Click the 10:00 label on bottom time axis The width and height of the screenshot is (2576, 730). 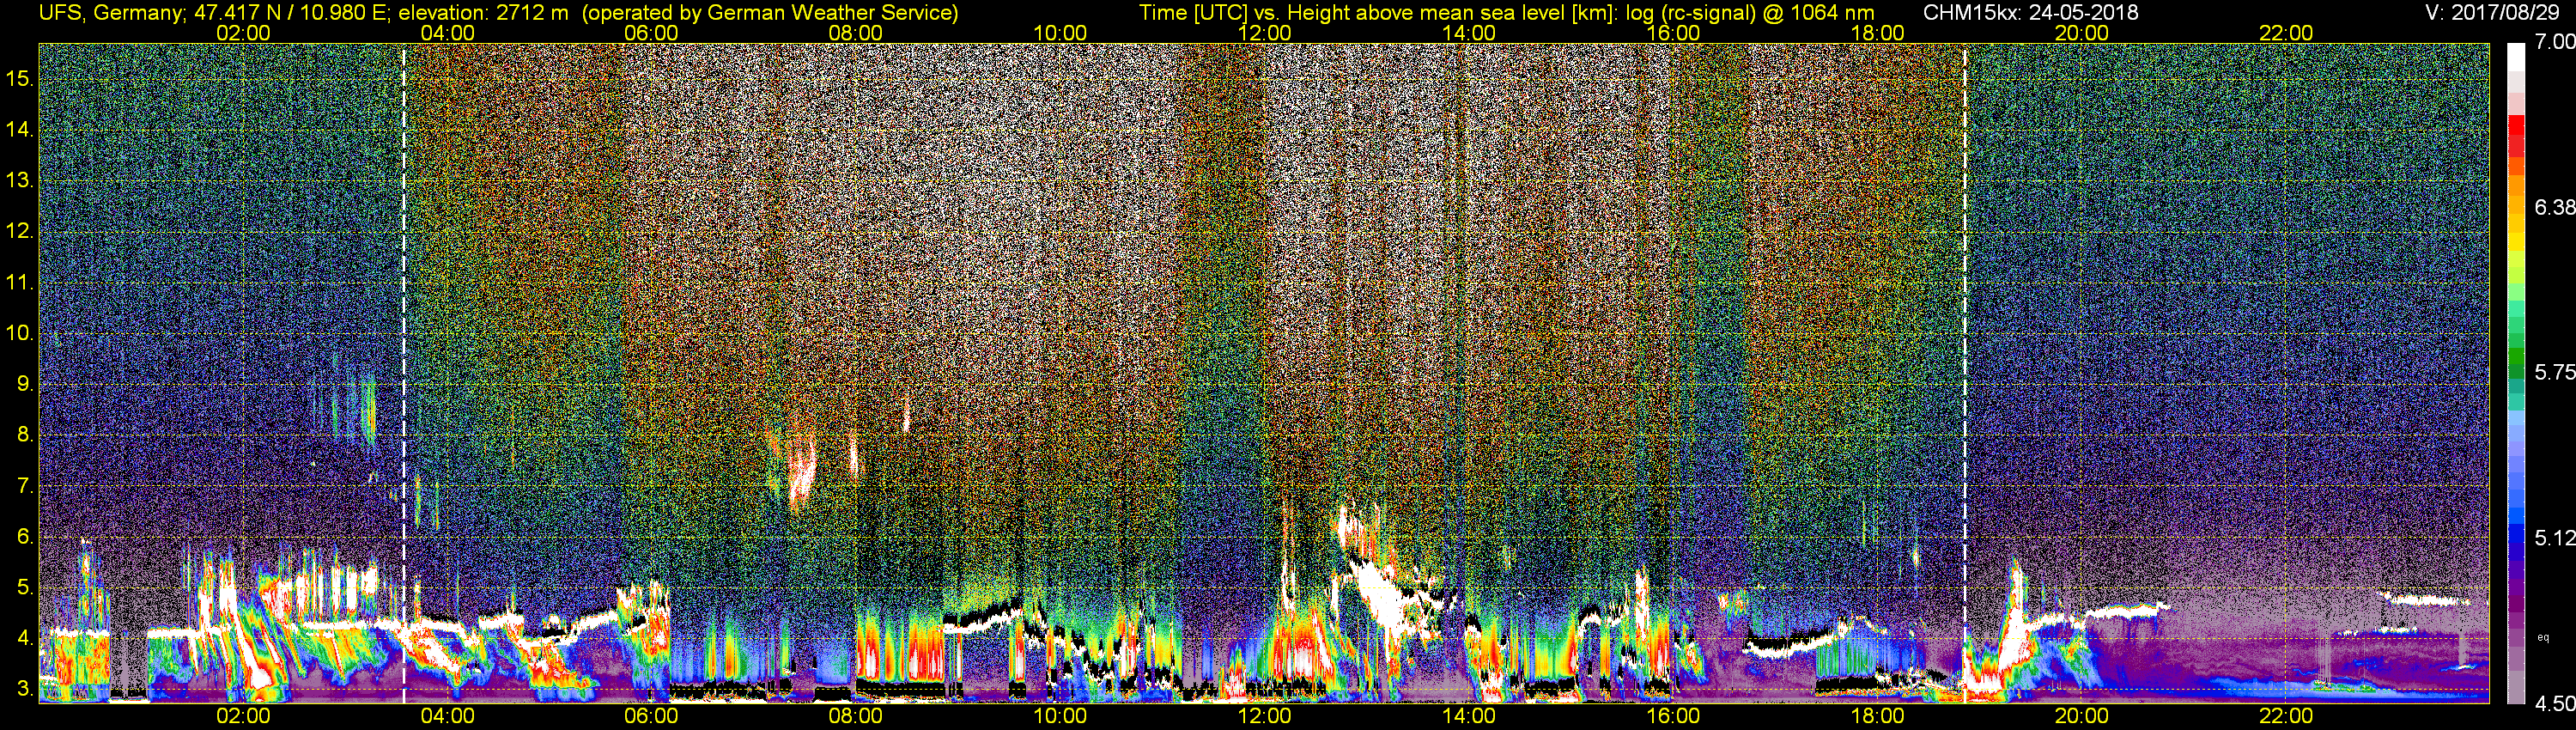click(x=1060, y=716)
